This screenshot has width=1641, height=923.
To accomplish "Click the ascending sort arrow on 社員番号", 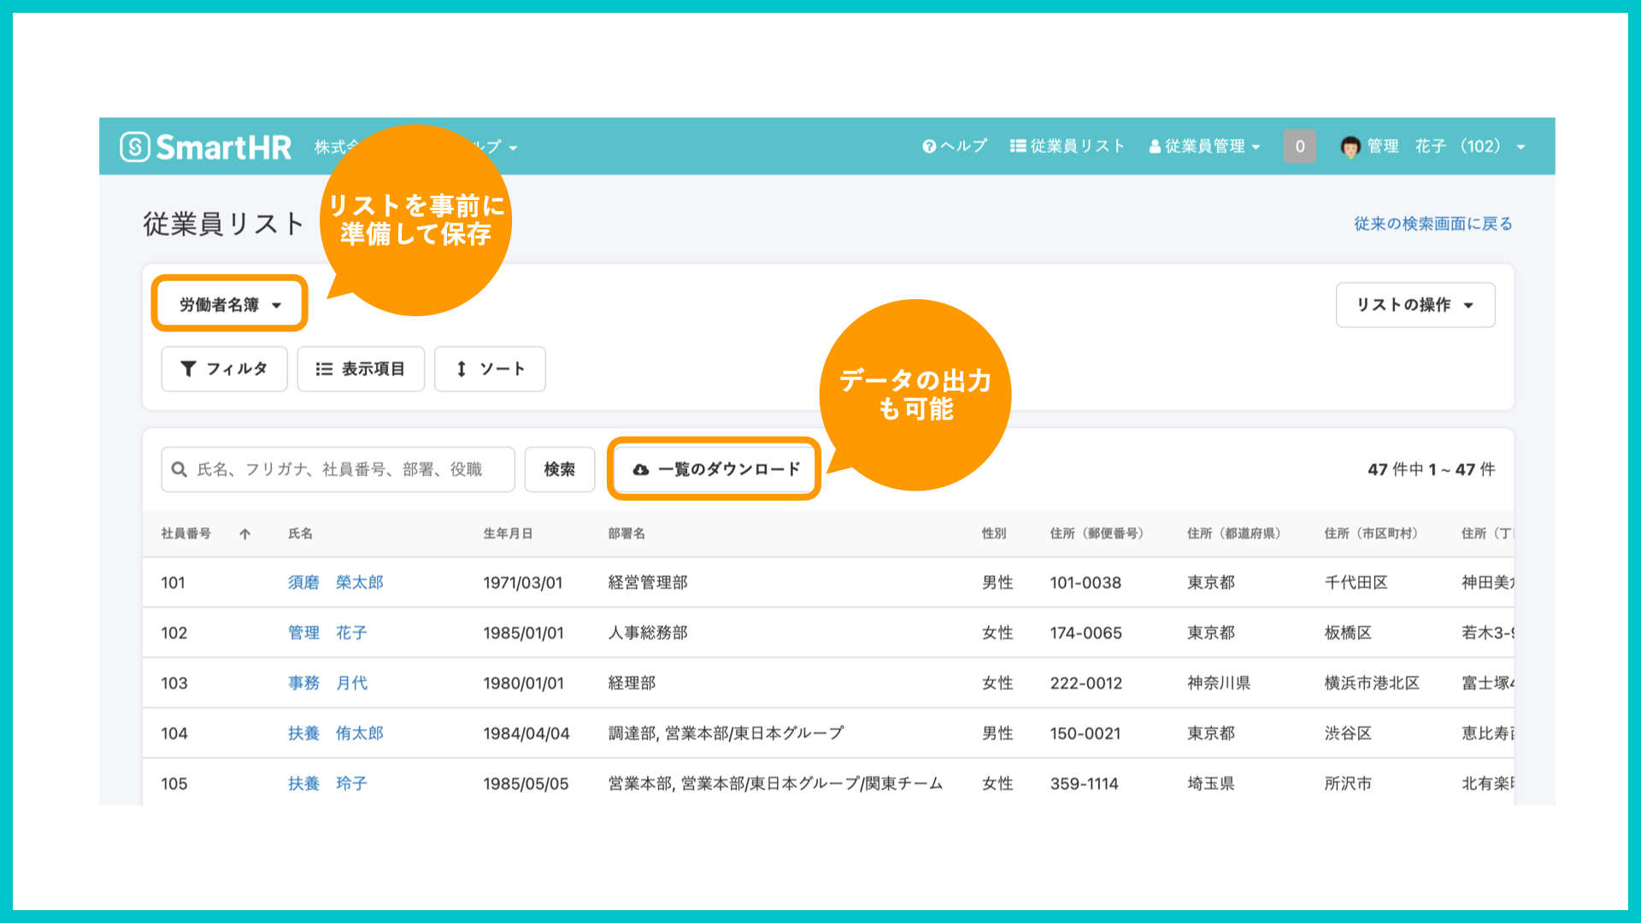I will [244, 533].
